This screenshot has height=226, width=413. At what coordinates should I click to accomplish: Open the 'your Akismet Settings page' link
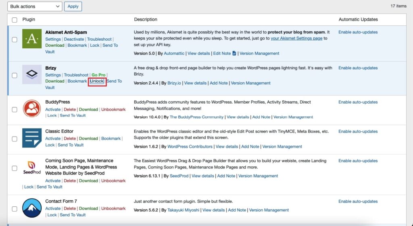coord(296,38)
